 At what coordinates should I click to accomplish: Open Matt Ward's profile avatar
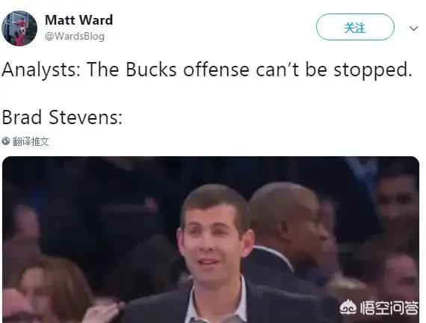point(19,28)
